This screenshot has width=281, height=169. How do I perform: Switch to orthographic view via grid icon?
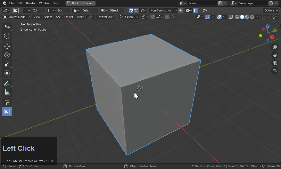click(274, 71)
